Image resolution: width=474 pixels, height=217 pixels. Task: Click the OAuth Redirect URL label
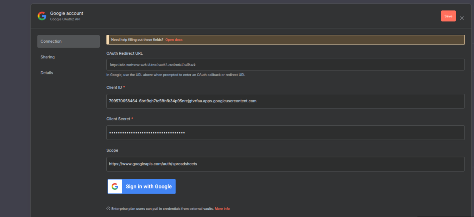click(124, 53)
